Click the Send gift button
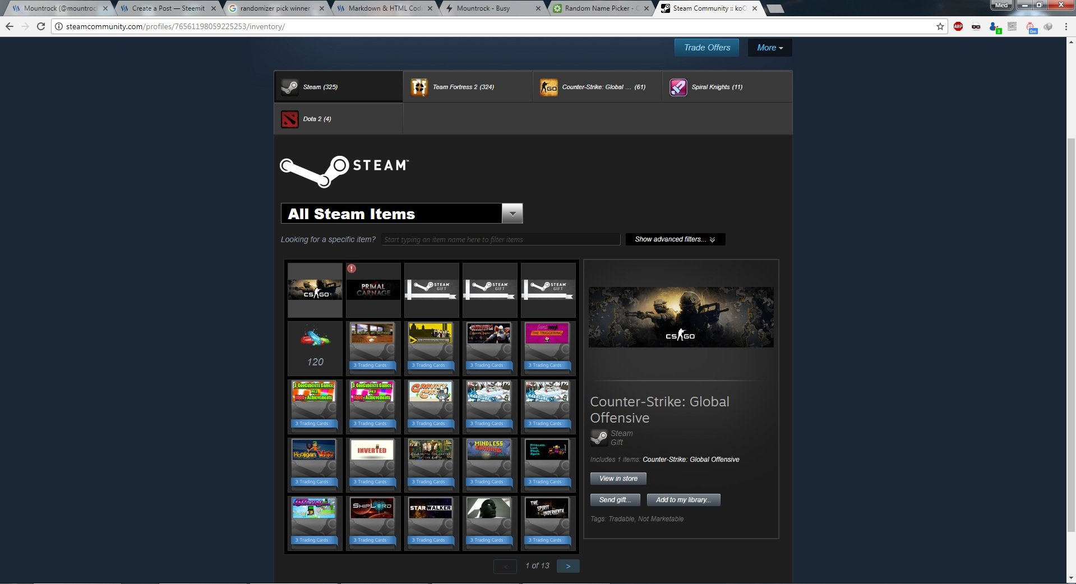Image resolution: width=1076 pixels, height=584 pixels. [x=615, y=500]
